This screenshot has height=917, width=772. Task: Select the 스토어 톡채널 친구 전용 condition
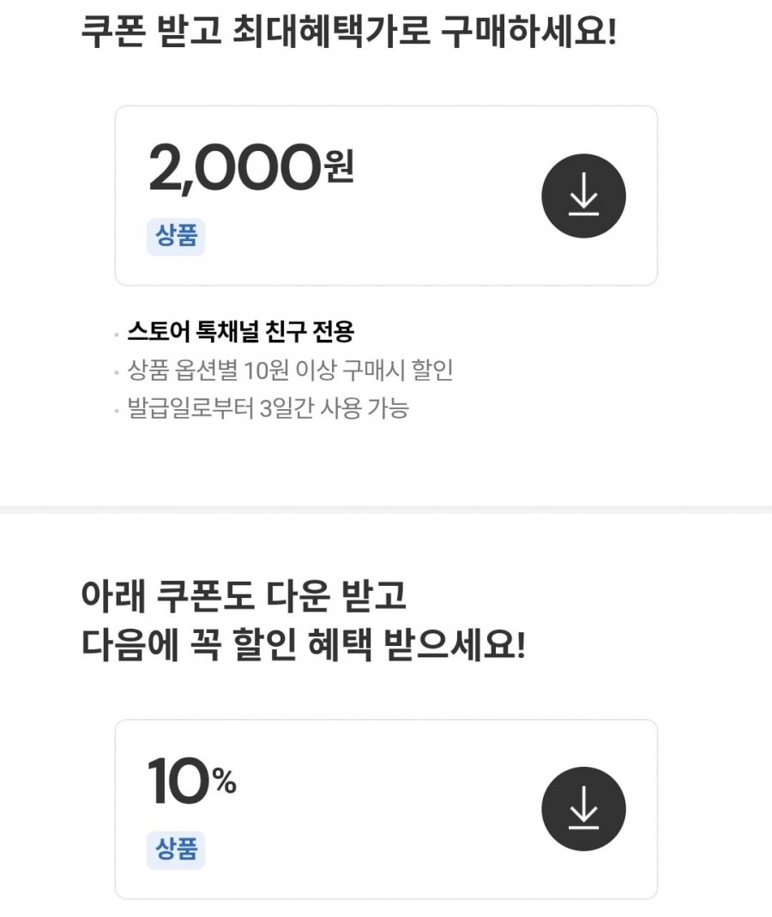pos(240,331)
